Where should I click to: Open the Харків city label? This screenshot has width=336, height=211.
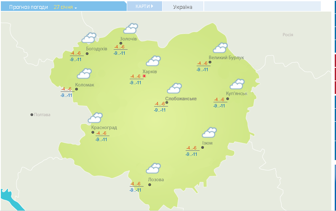tap(149, 72)
